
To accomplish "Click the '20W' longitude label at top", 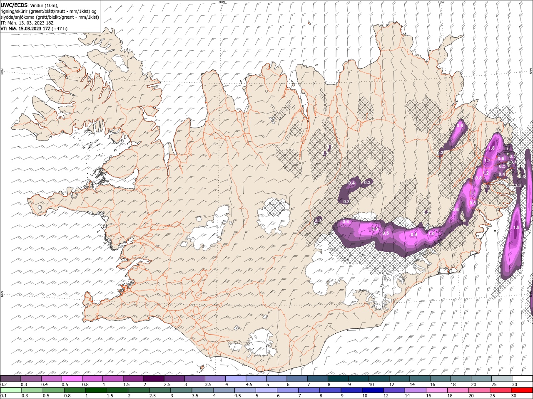I will pyautogui.click(x=222, y=2).
